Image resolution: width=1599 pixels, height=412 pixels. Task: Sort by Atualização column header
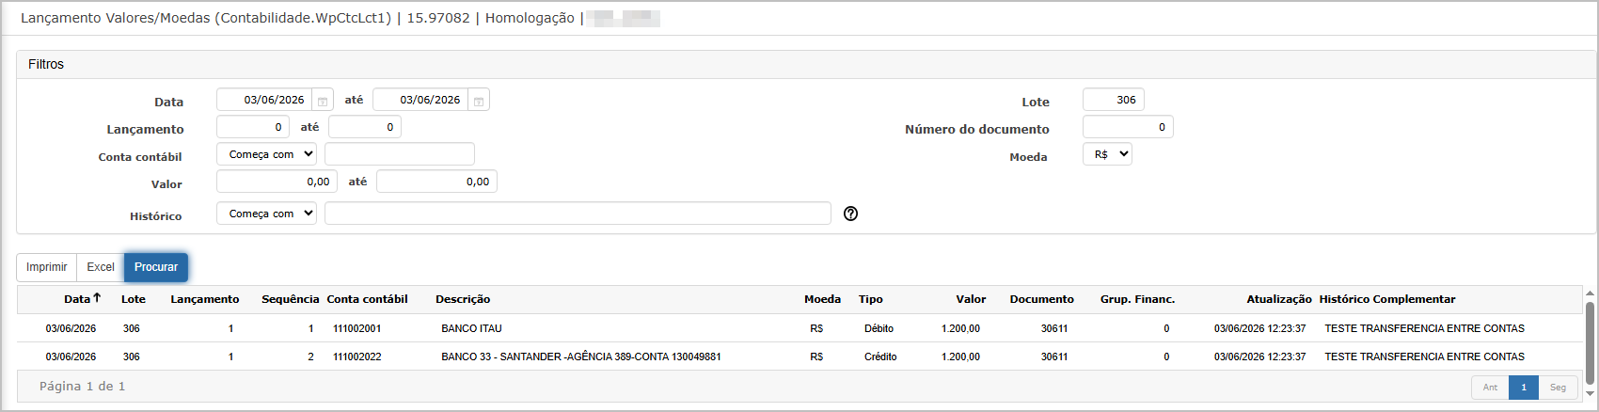coord(1279,299)
